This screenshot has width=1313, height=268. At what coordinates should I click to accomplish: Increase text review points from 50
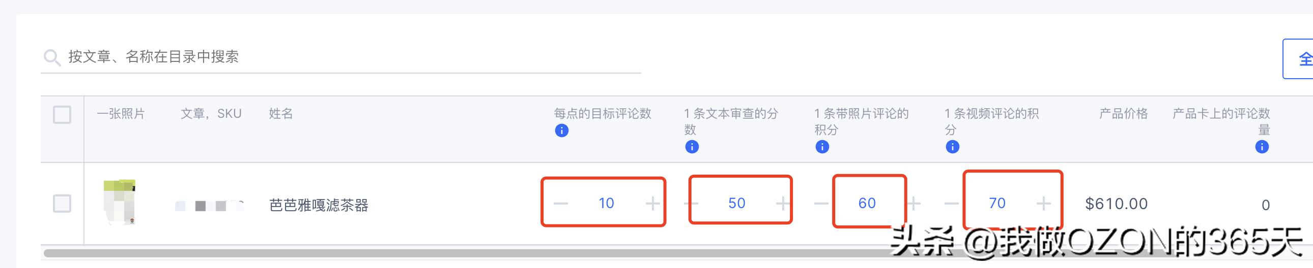782,204
